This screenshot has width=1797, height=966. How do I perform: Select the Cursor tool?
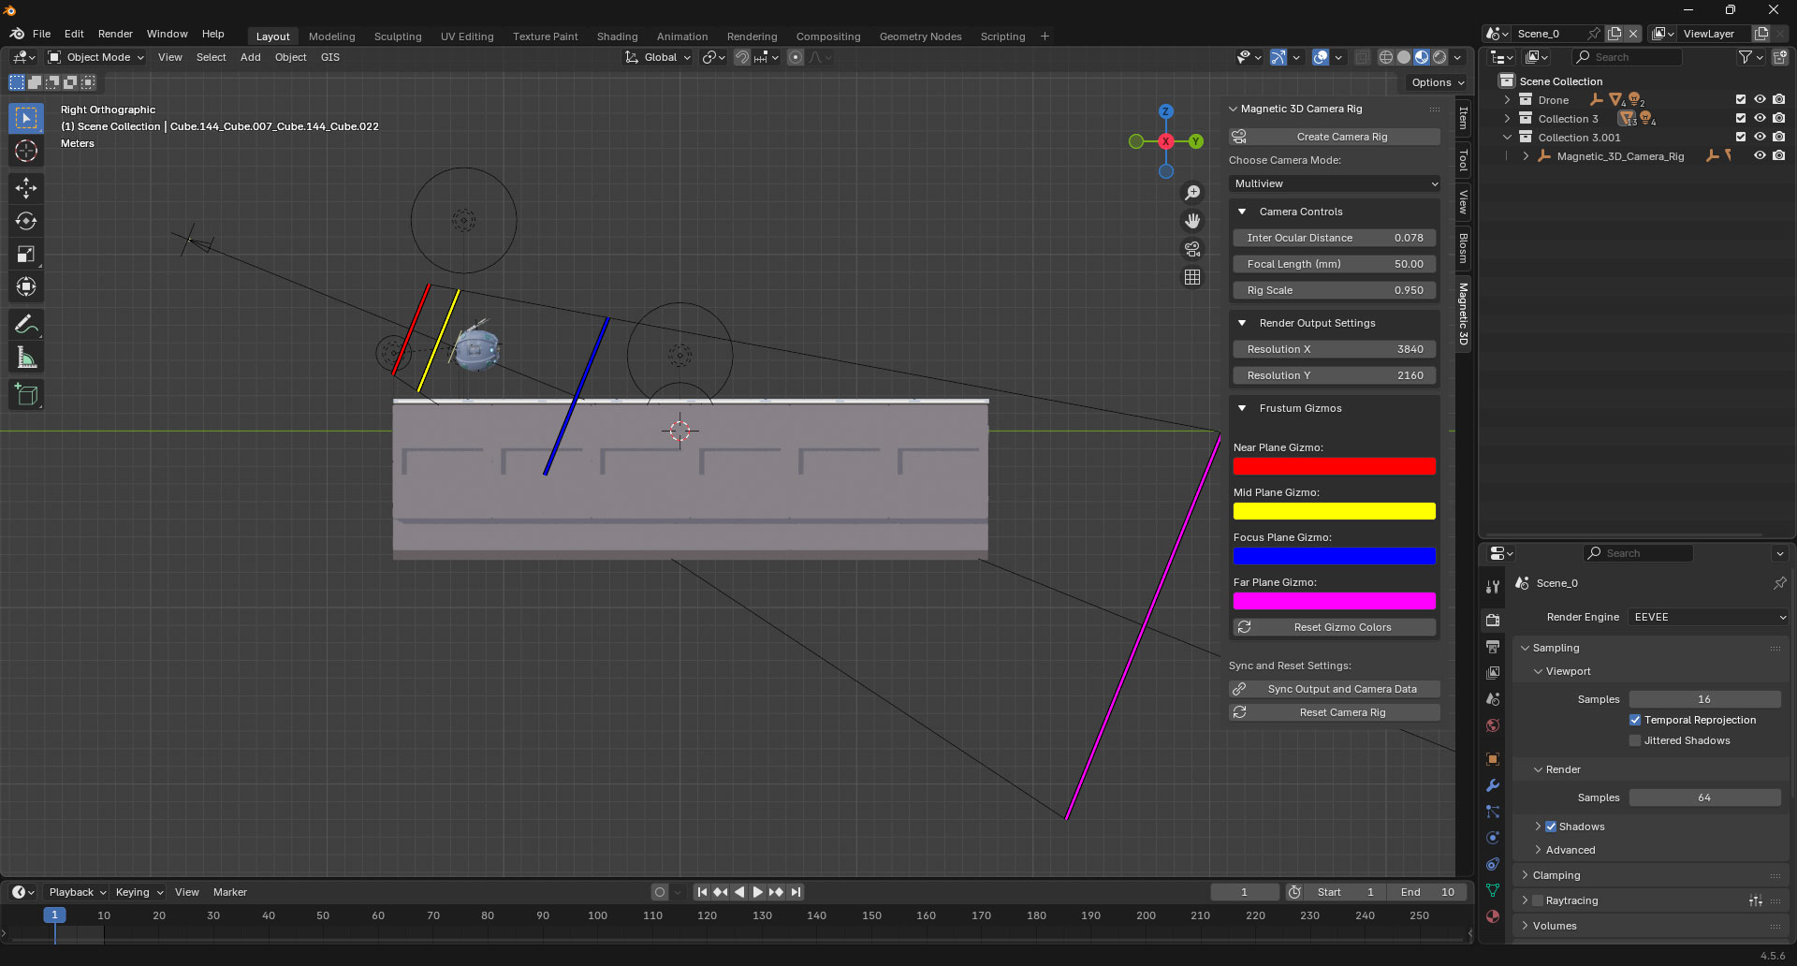(26, 151)
